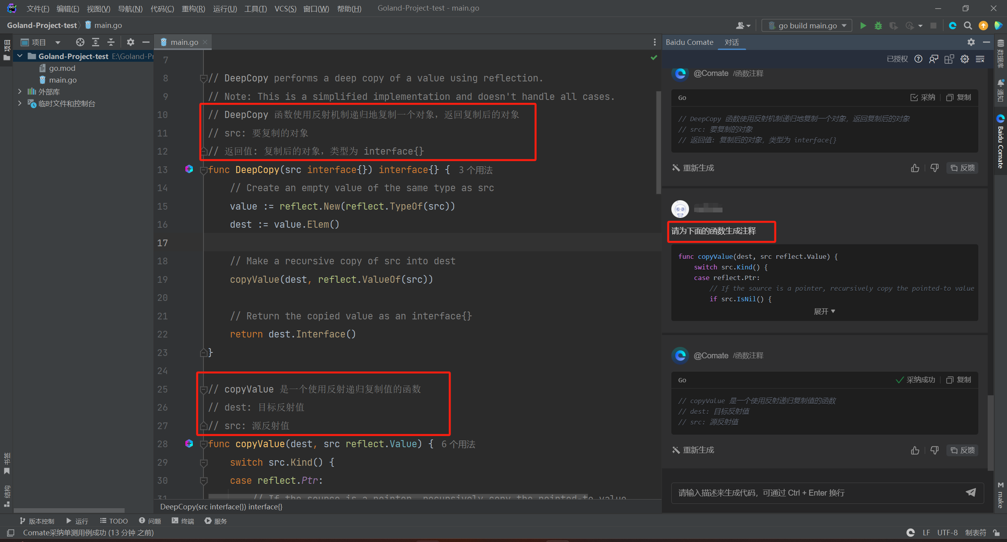Open the Comate help question-mark icon
The height and width of the screenshot is (542, 1007).
(x=918, y=59)
